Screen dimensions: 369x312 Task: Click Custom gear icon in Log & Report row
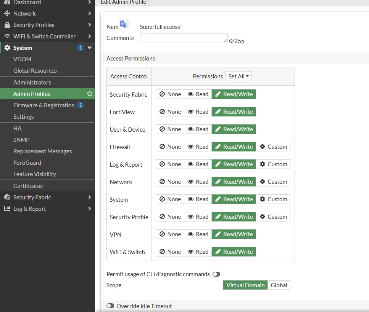[263, 164]
